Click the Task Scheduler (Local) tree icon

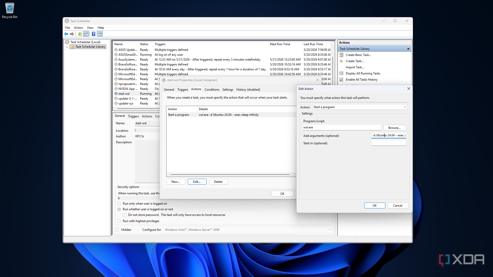pyautogui.click(x=67, y=42)
